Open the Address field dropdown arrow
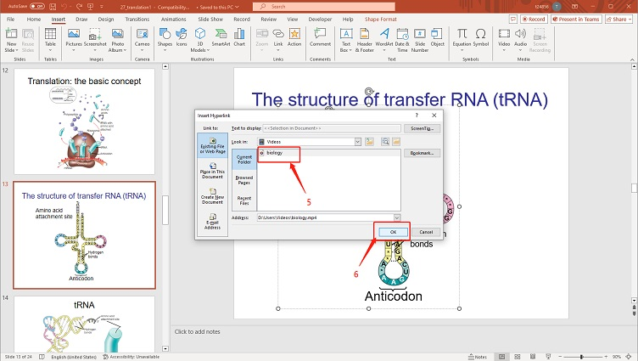The height and width of the screenshot is (361, 638). click(x=396, y=218)
